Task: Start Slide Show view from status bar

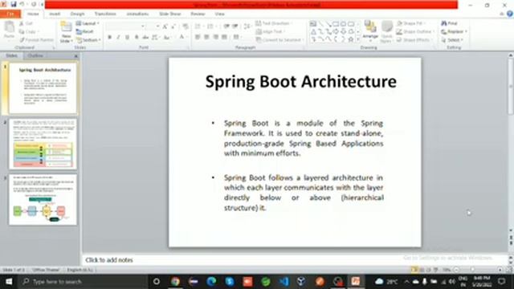Action: point(435,270)
